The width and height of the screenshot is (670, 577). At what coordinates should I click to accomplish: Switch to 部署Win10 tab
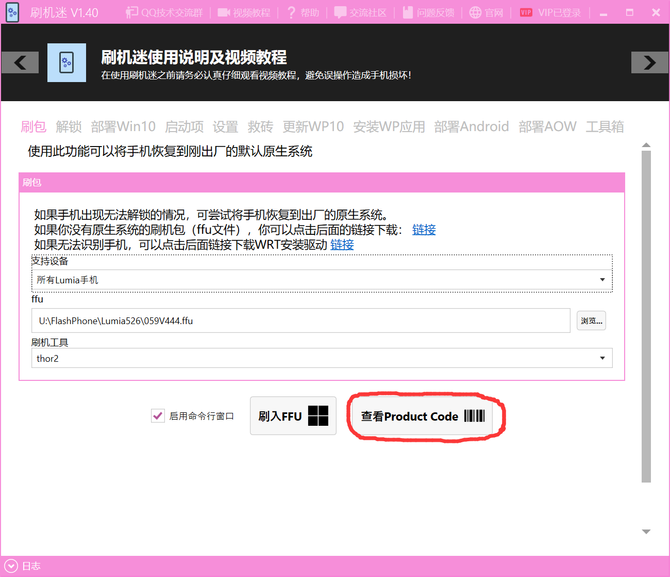pyautogui.click(x=123, y=126)
